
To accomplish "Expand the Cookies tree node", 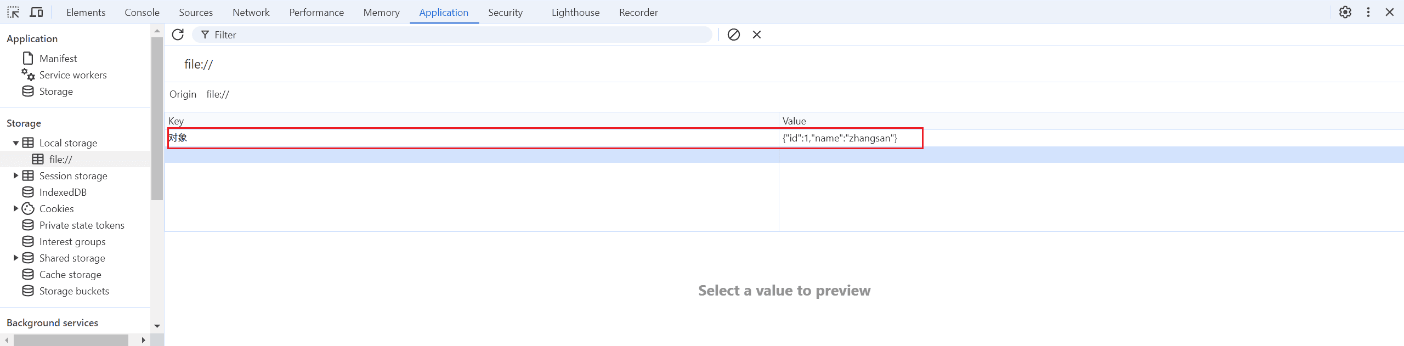I will tap(15, 208).
